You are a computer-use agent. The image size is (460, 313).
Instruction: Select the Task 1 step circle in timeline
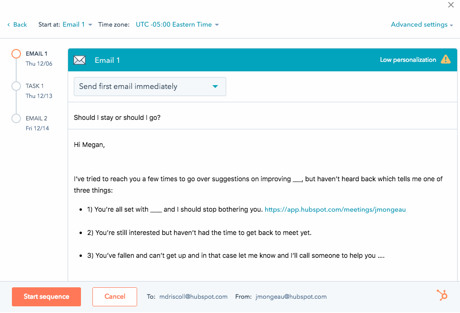coord(16,86)
